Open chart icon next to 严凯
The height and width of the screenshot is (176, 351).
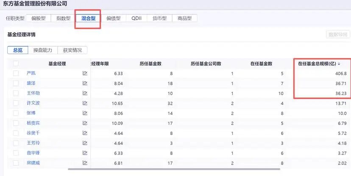85,73
